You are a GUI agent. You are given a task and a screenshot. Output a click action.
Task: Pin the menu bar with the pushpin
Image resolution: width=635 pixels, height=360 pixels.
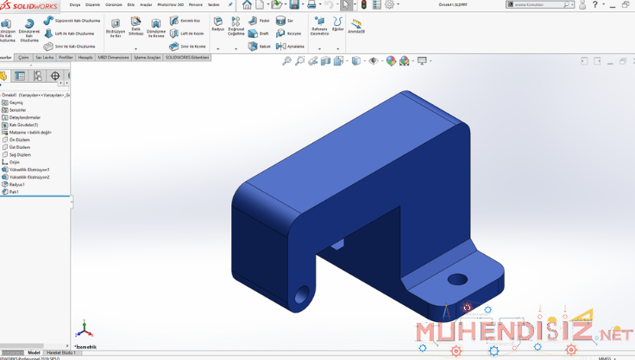pos(230,5)
